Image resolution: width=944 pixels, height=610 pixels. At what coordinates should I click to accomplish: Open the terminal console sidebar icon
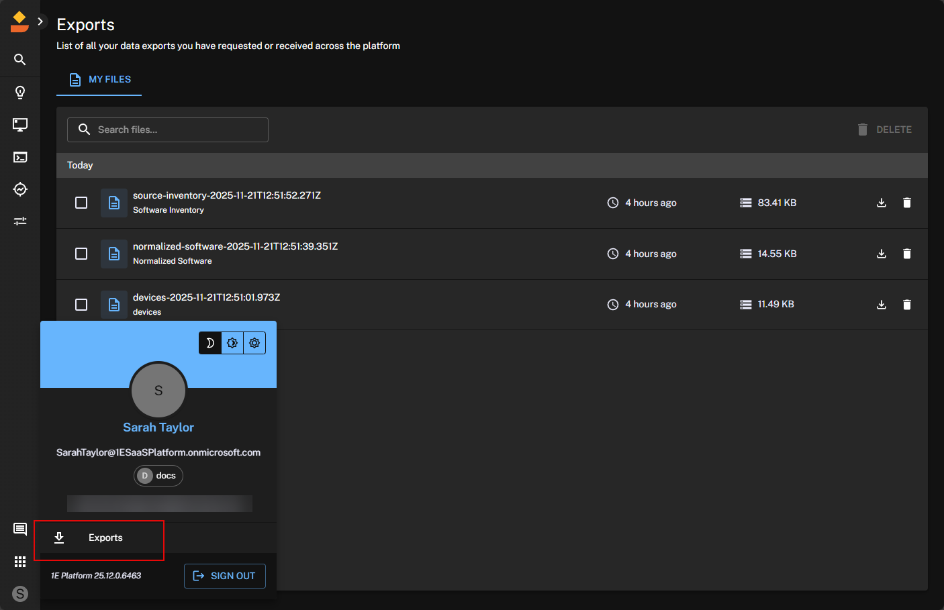(20, 157)
